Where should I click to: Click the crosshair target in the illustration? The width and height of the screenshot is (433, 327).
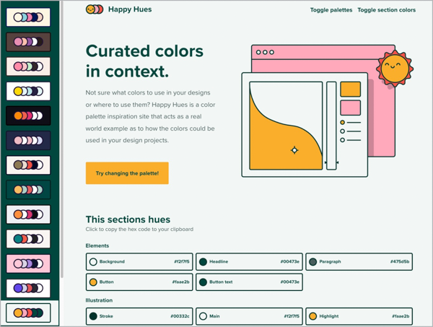(294, 150)
